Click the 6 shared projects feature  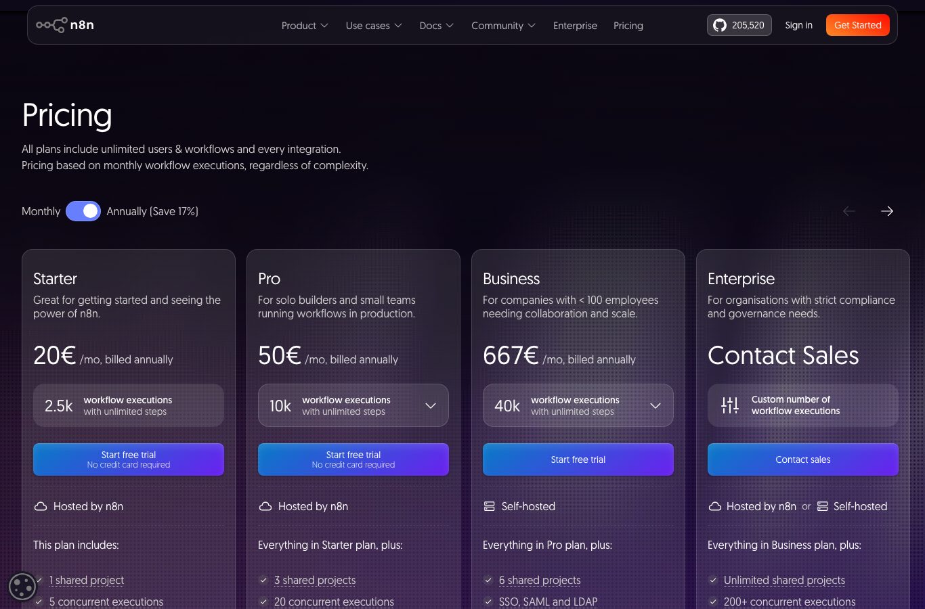540,580
